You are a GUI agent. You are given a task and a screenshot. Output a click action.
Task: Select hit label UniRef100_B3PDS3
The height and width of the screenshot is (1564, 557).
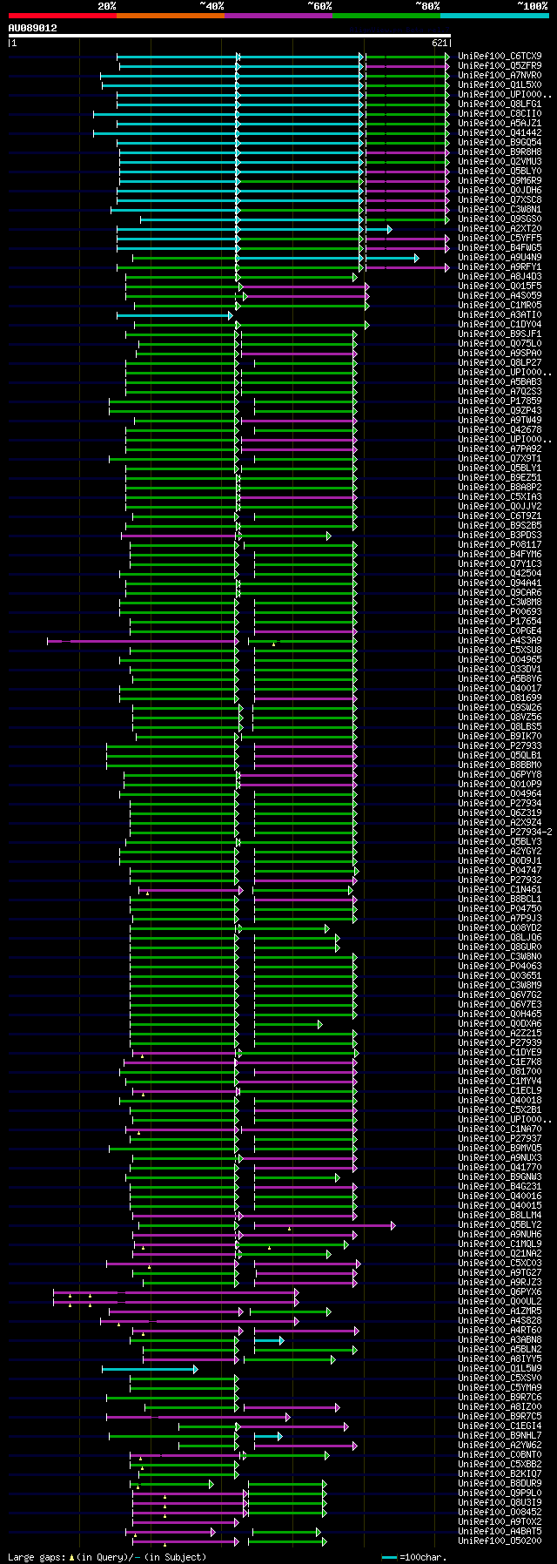[x=500, y=536]
